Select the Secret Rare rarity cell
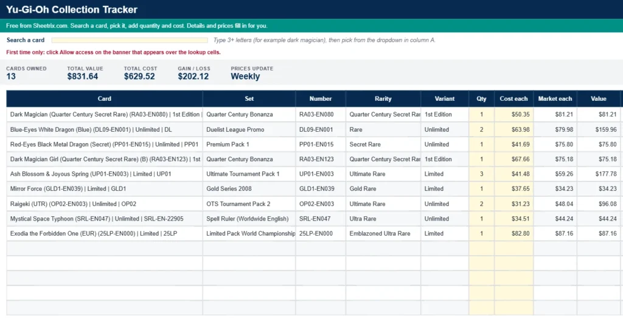623x322 pixels. [x=383, y=145]
